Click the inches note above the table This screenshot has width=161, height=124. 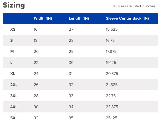point(134,6)
